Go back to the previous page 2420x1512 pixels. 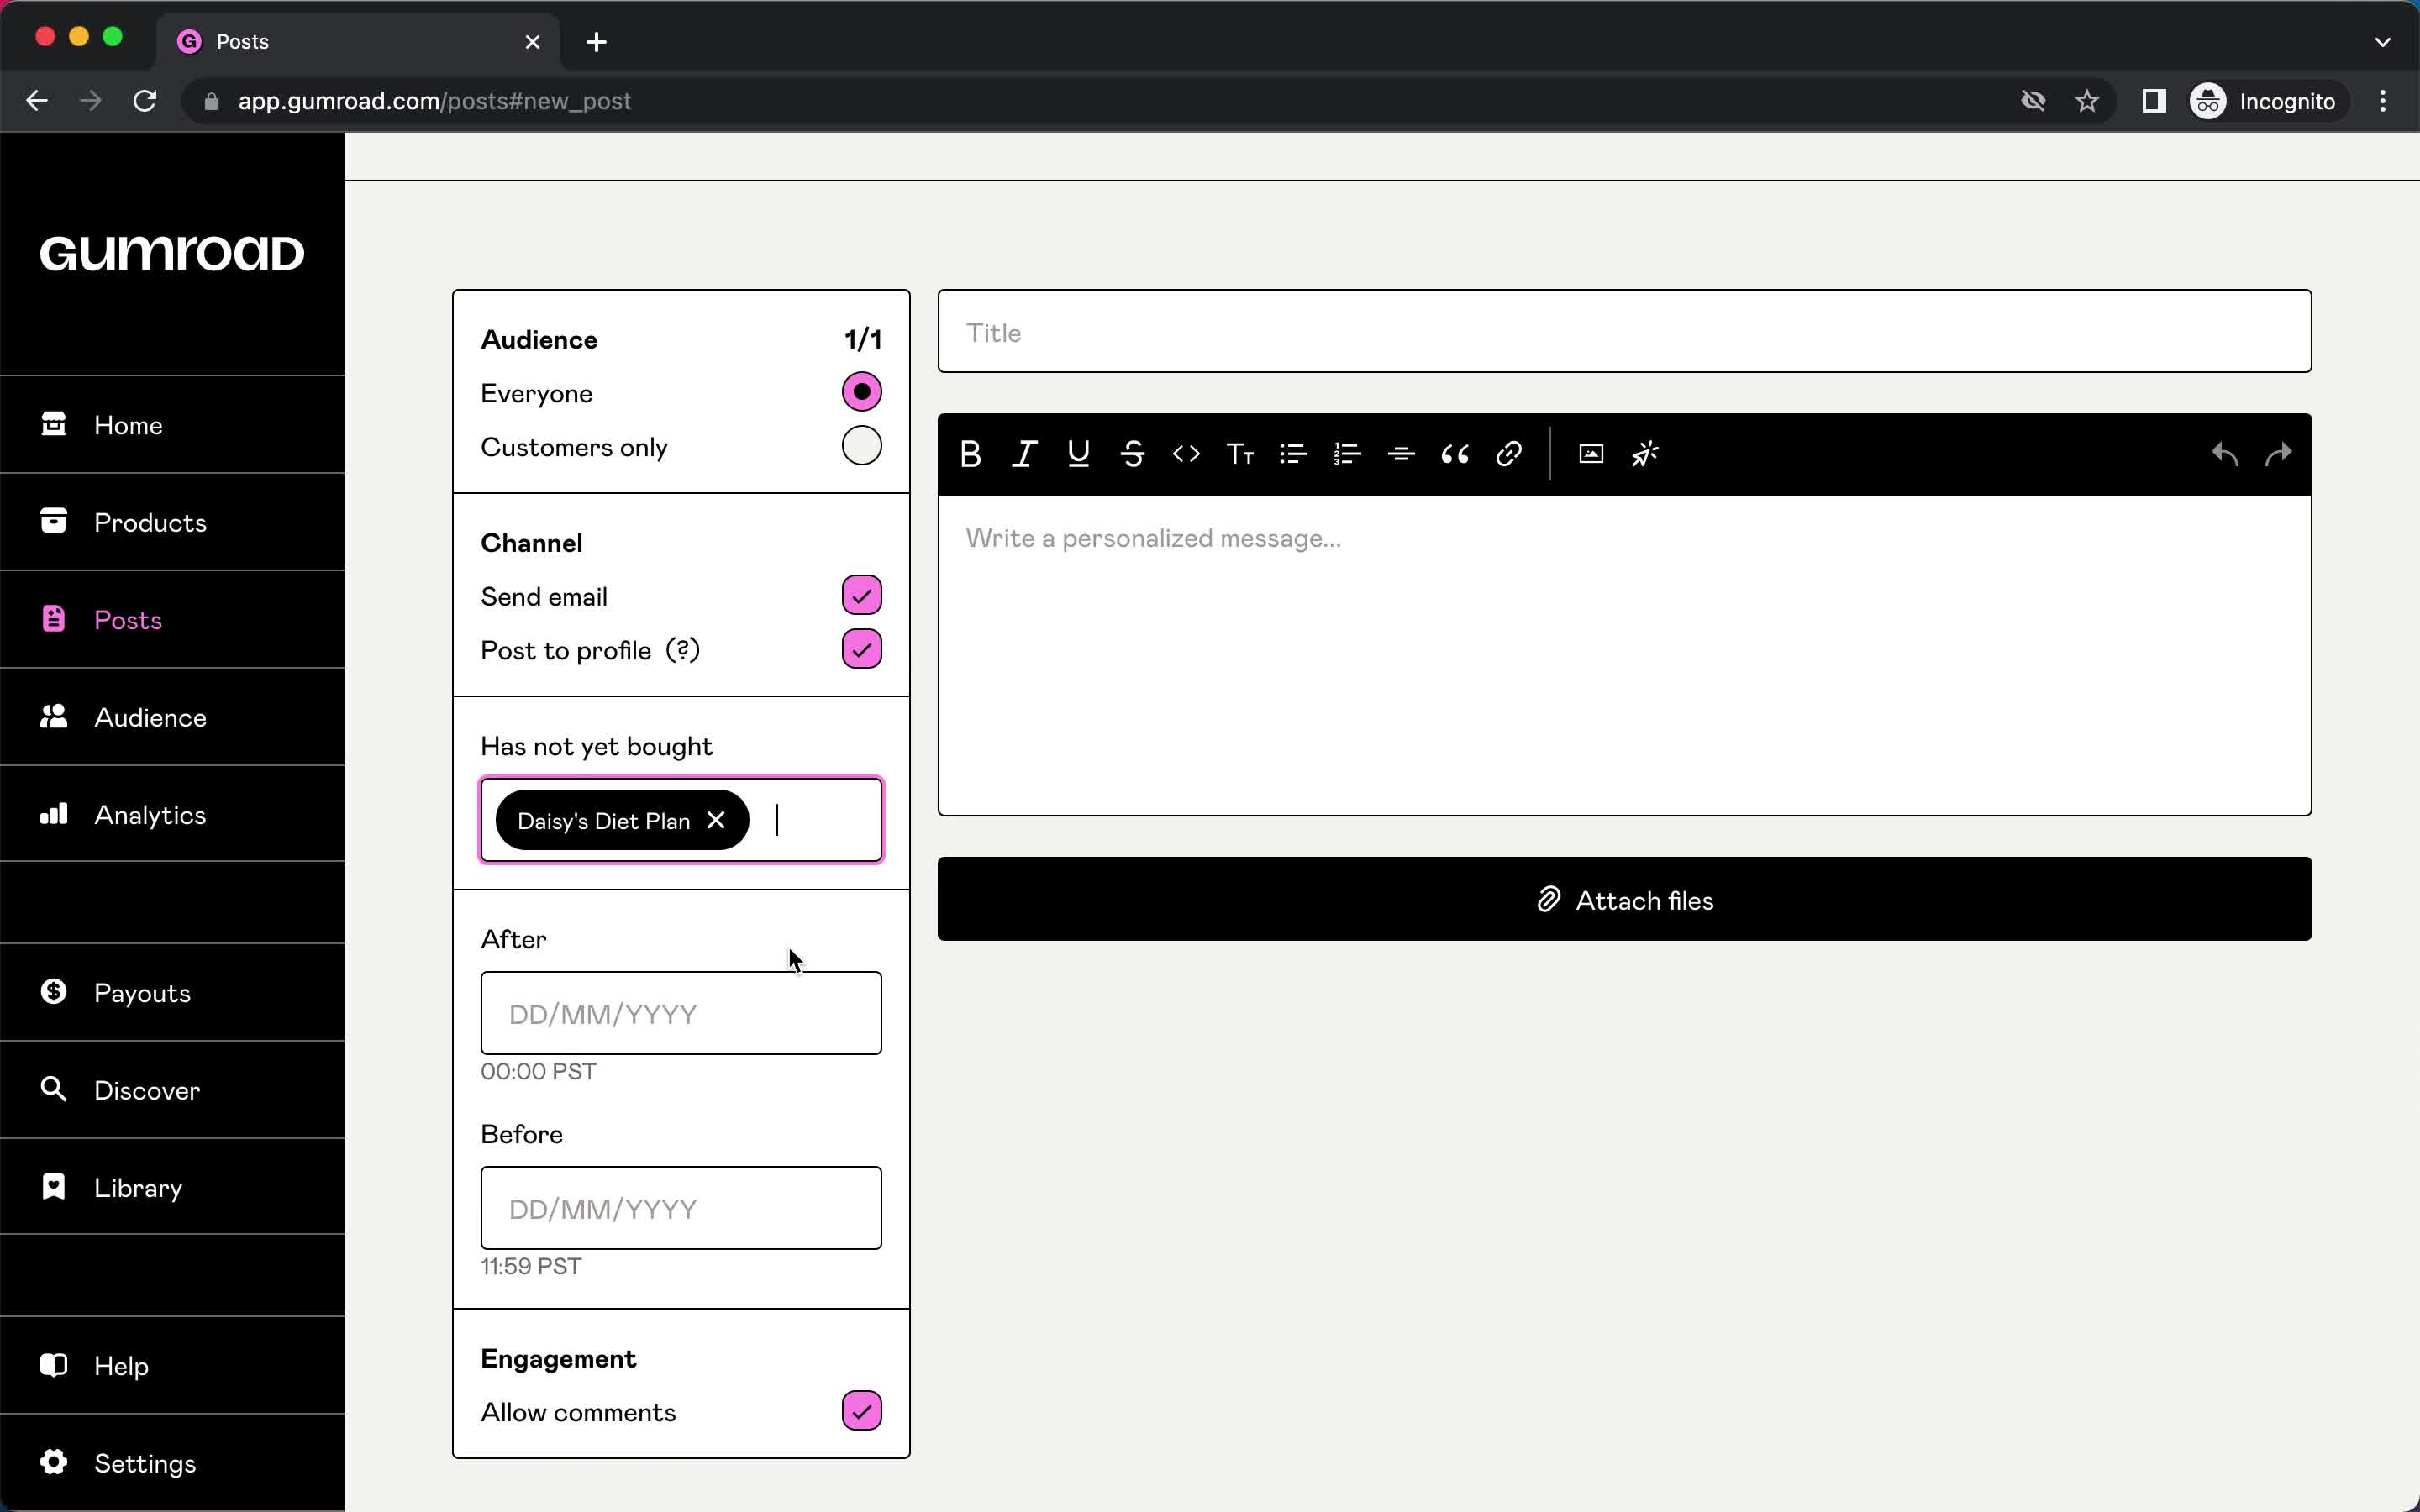pos(37,101)
